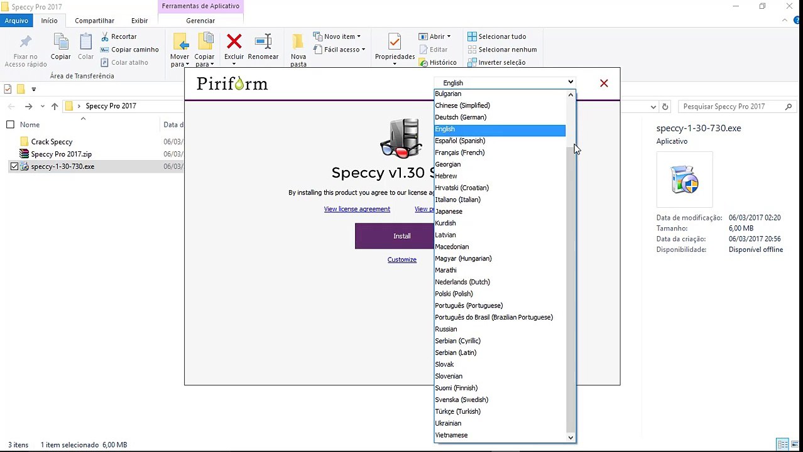Click the Nova pasta folder icon
The width and height of the screenshot is (803, 452).
pos(298,42)
